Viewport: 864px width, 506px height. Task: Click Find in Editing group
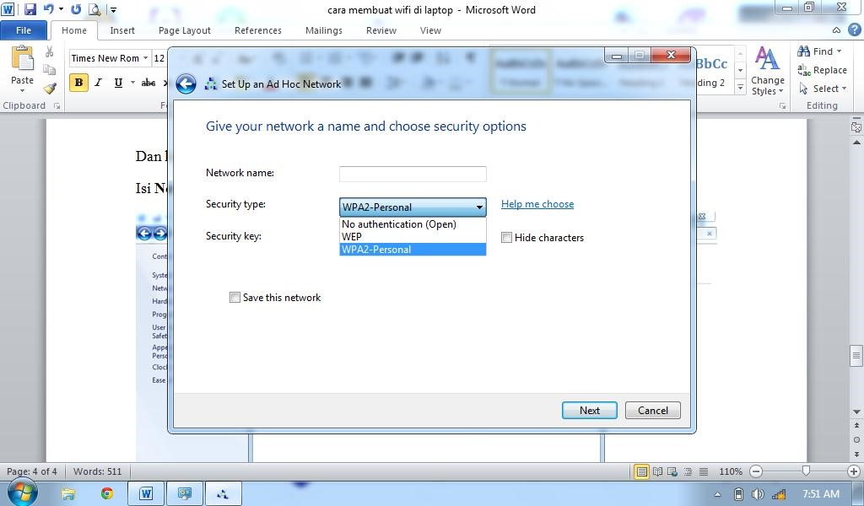tap(819, 51)
